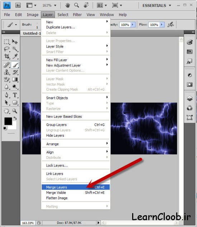Screen dimensions: 197x227
Task: Select the Blur tool
Action: pyautogui.click(x=6, y=87)
